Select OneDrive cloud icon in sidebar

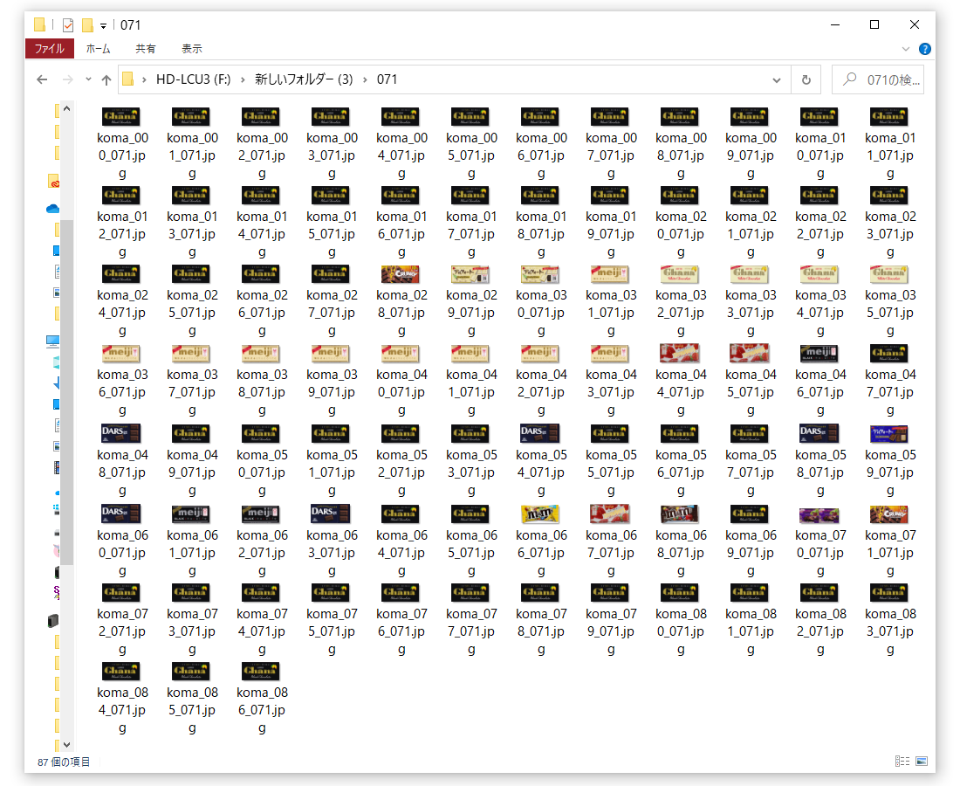point(52,209)
